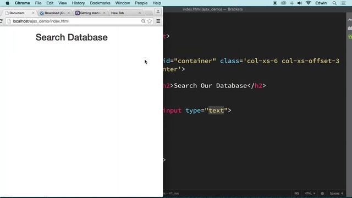Viewport: 352px width, 198px height.
Task: Click the Search Our Database code text
Action: tap(210, 86)
